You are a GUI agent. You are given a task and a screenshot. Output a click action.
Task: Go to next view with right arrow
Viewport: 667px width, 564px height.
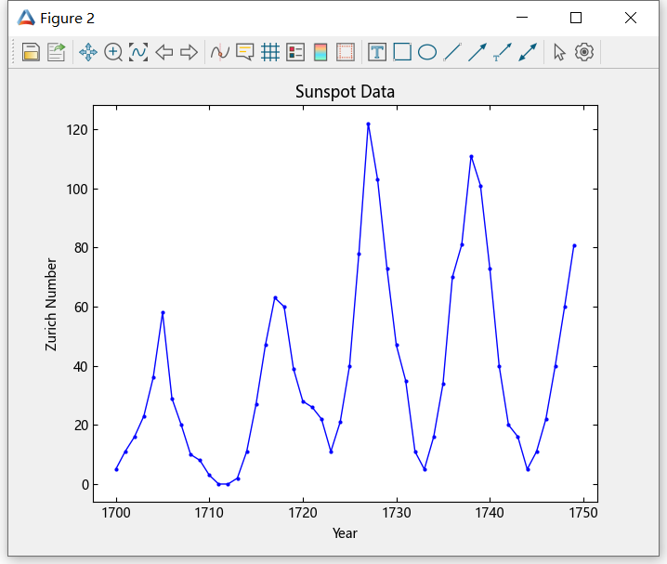coord(189,52)
